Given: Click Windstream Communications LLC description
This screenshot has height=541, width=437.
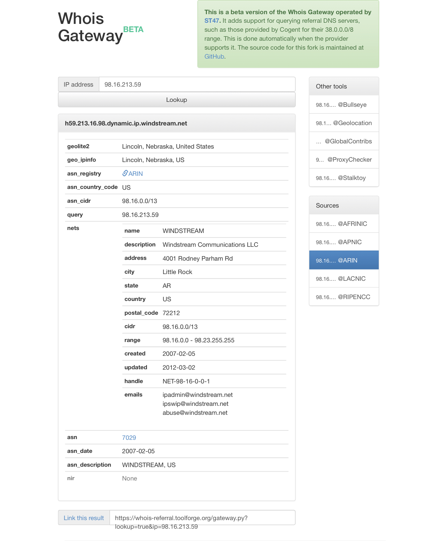Looking at the screenshot, I should (210, 245).
